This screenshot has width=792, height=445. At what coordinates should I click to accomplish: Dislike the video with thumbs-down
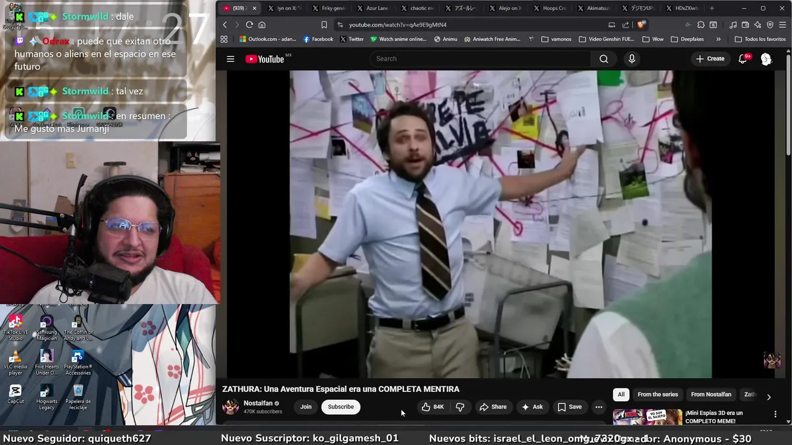[460, 407]
